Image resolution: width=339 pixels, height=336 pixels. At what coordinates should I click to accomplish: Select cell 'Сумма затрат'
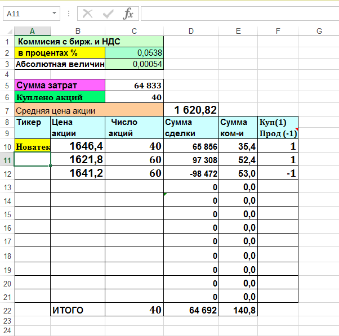[x=60, y=85]
